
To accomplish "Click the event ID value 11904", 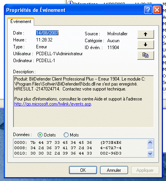I will pyautogui.click(x=113, y=48).
